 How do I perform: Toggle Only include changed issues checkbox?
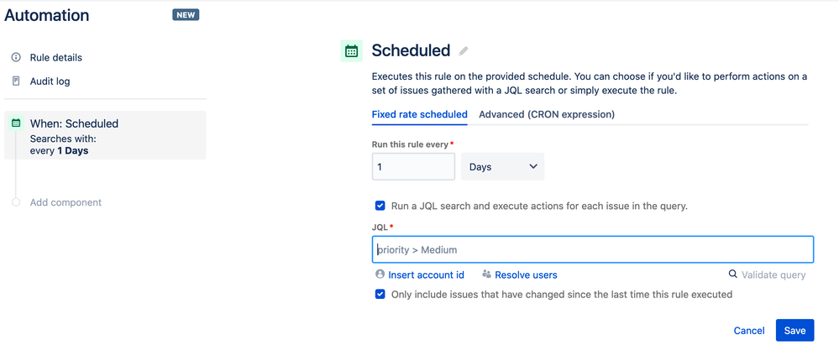pyautogui.click(x=380, y=295)
